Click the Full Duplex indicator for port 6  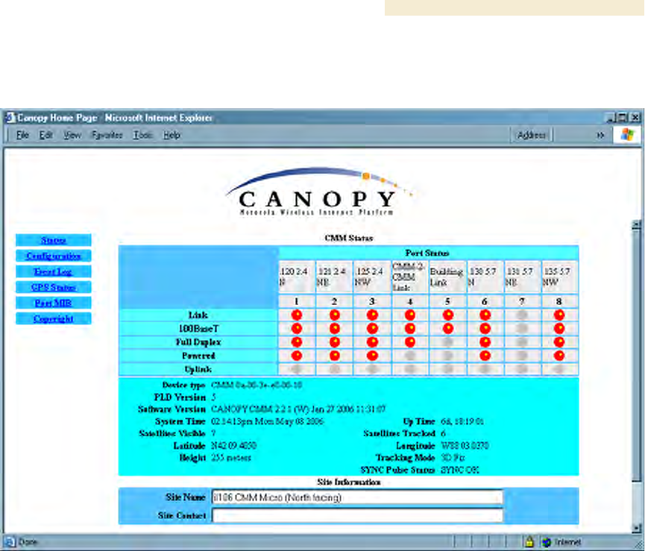[x=485, y=342]
